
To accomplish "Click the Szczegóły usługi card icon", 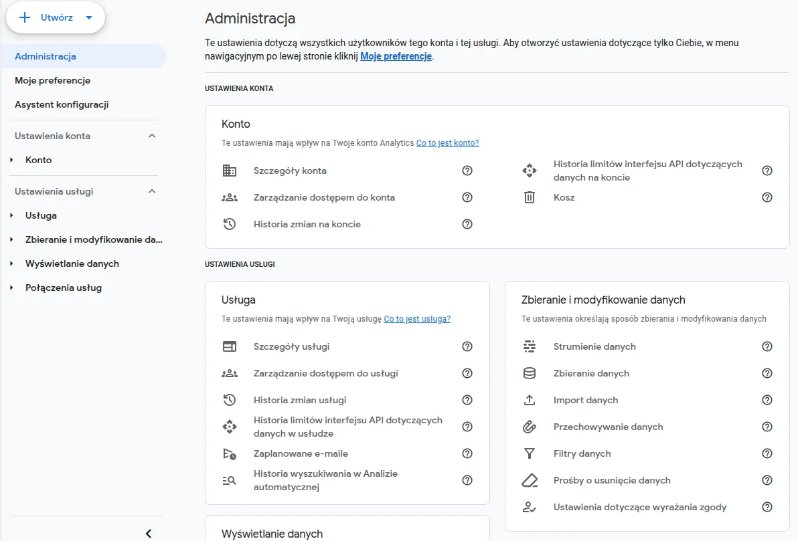I will [x=230, y=347].
